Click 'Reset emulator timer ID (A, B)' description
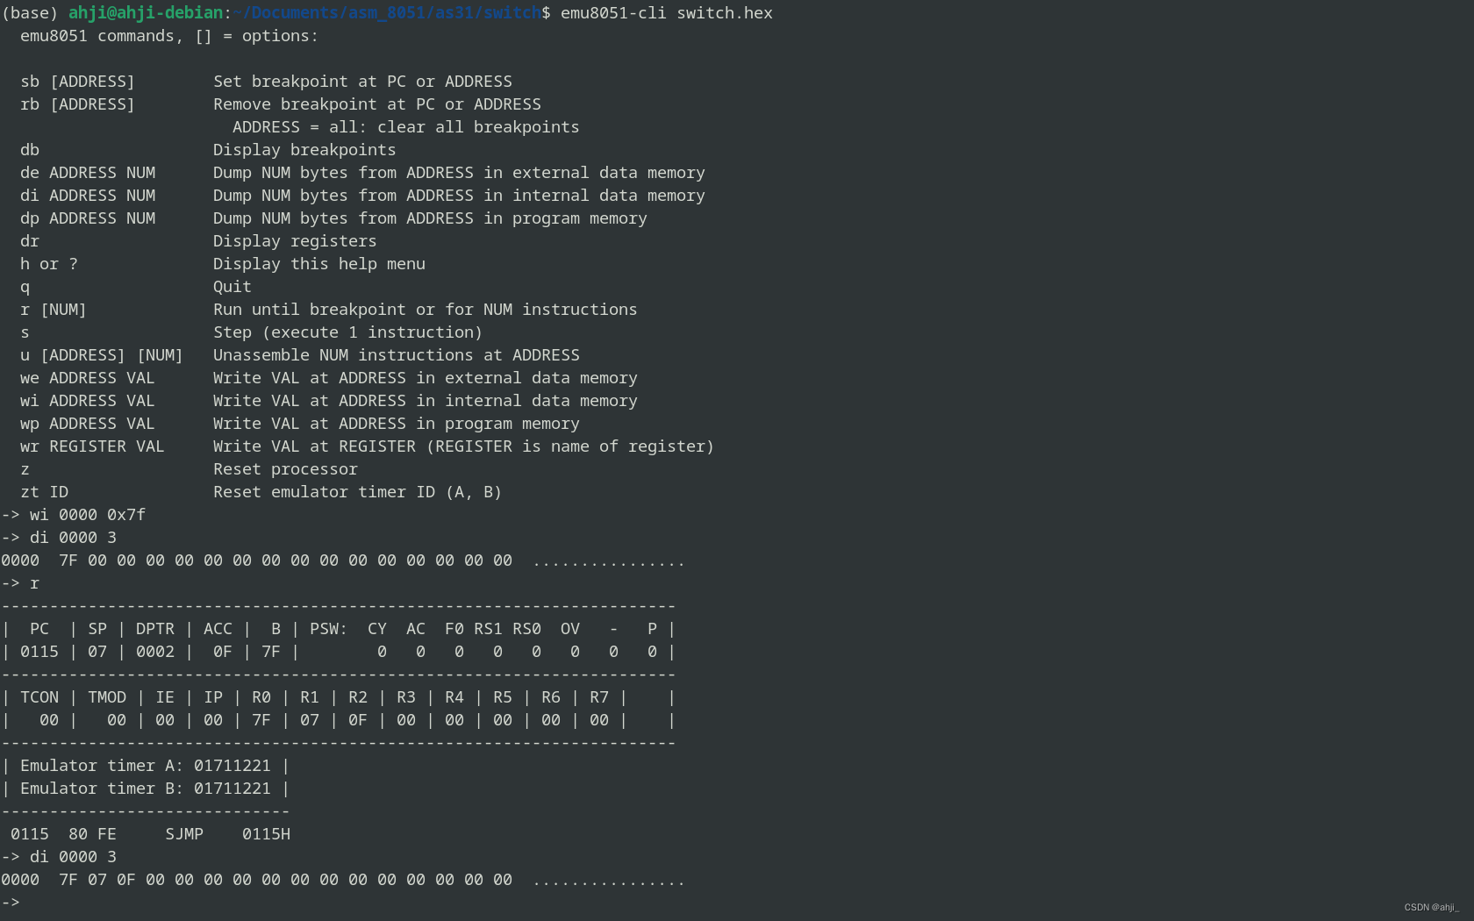Screen dimensions: 1474x921 tap(358, 492)
